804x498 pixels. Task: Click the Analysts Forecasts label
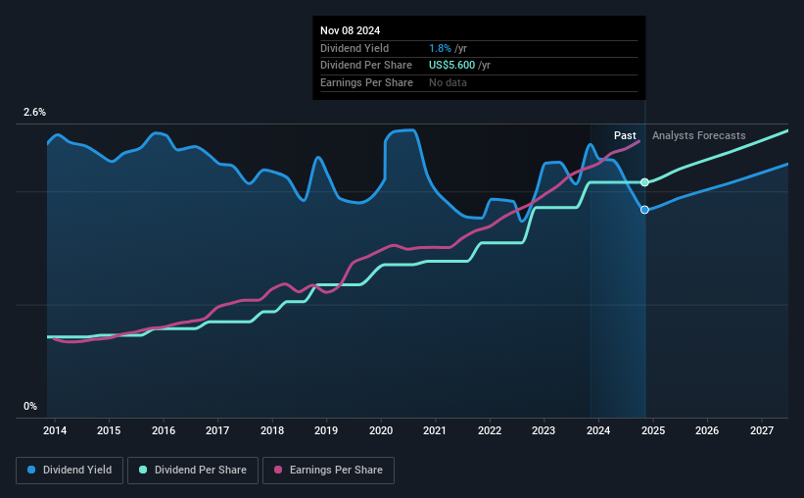[699, 135]
